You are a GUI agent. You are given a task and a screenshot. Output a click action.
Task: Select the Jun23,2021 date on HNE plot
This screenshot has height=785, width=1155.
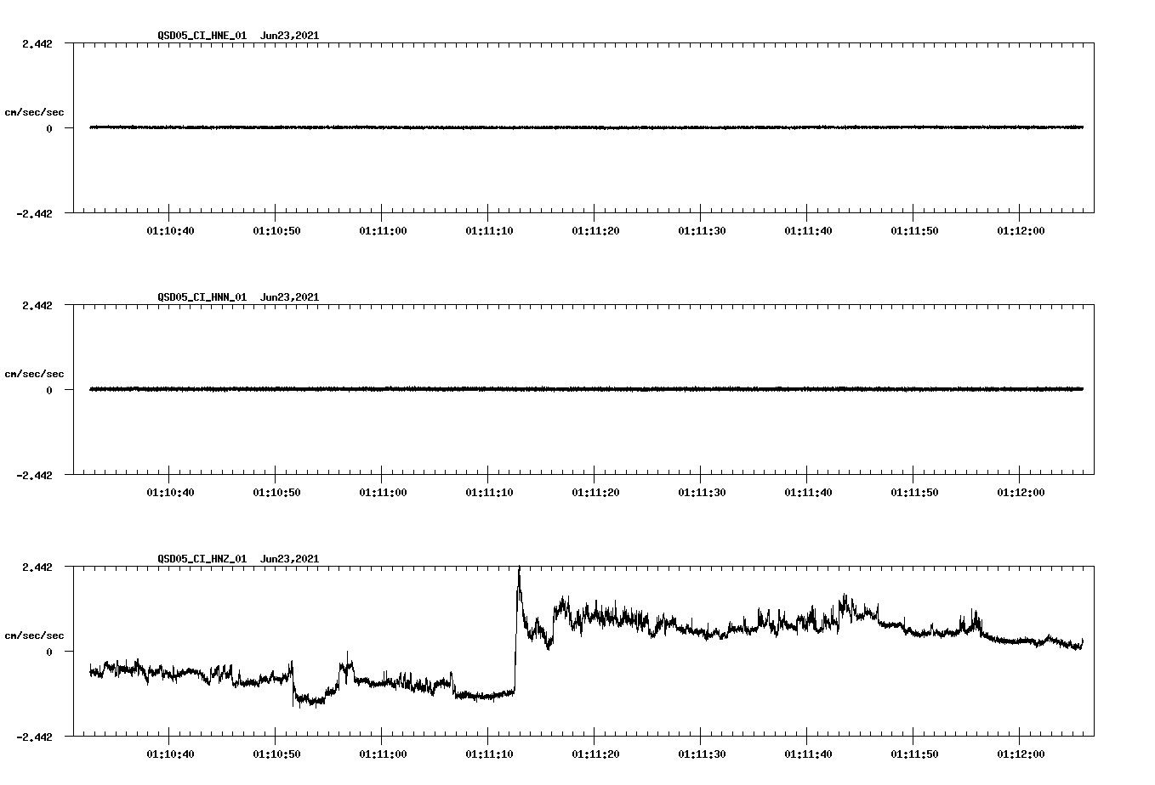(290, 36)
